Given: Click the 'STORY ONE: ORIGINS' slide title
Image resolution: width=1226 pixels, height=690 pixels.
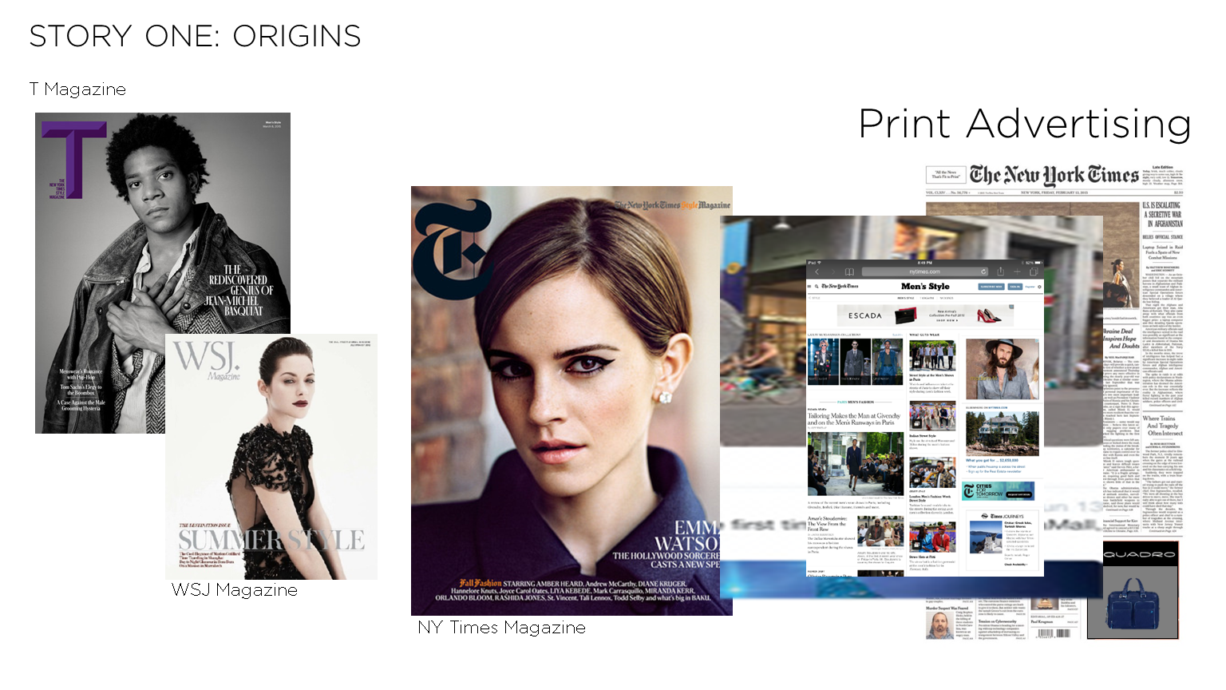Looking at the screenshot, I should pyautogui.click(x=196, y=36).
